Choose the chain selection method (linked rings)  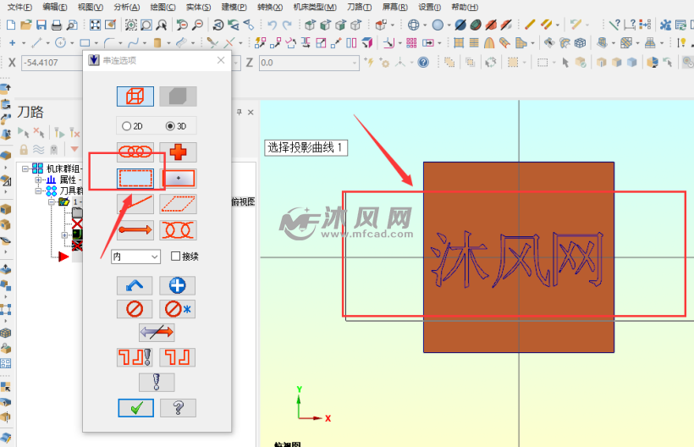coord(135,152)
